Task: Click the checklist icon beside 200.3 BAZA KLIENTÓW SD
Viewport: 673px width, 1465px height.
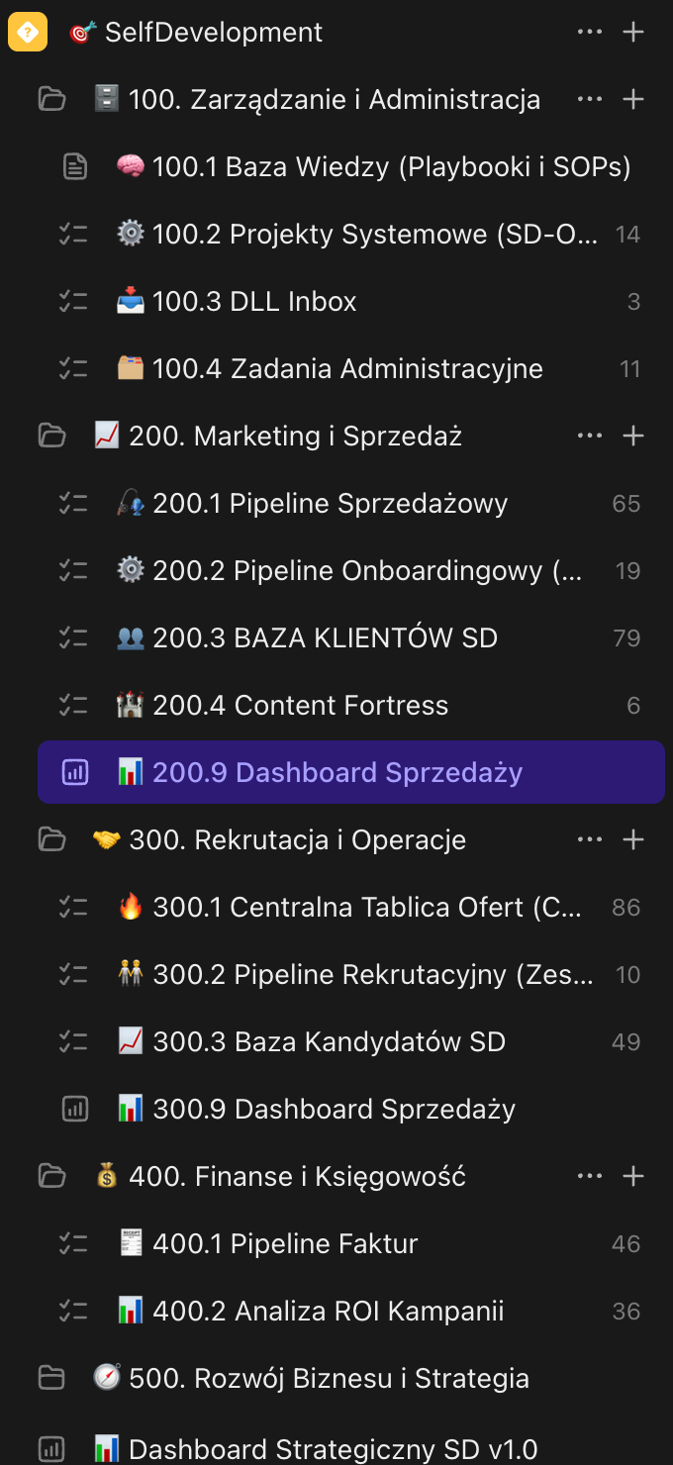Action: (74, 637)
